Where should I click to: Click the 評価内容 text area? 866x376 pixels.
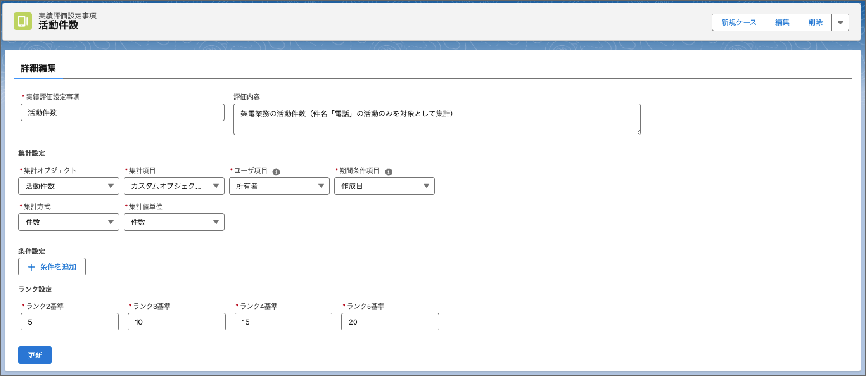pyautogui.click(x=437, y=119)
